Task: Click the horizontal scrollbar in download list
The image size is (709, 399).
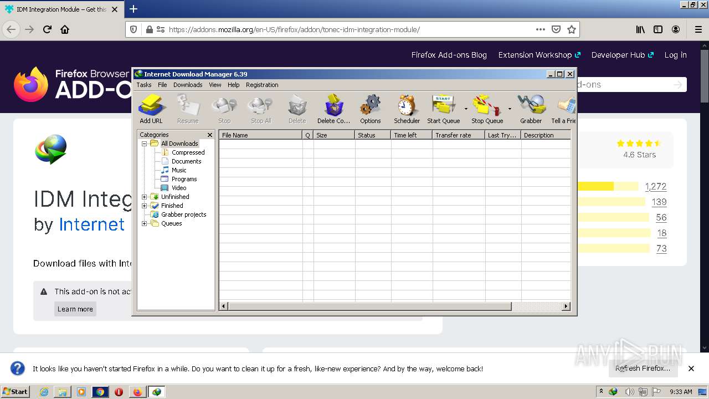Action: point(370,306)
